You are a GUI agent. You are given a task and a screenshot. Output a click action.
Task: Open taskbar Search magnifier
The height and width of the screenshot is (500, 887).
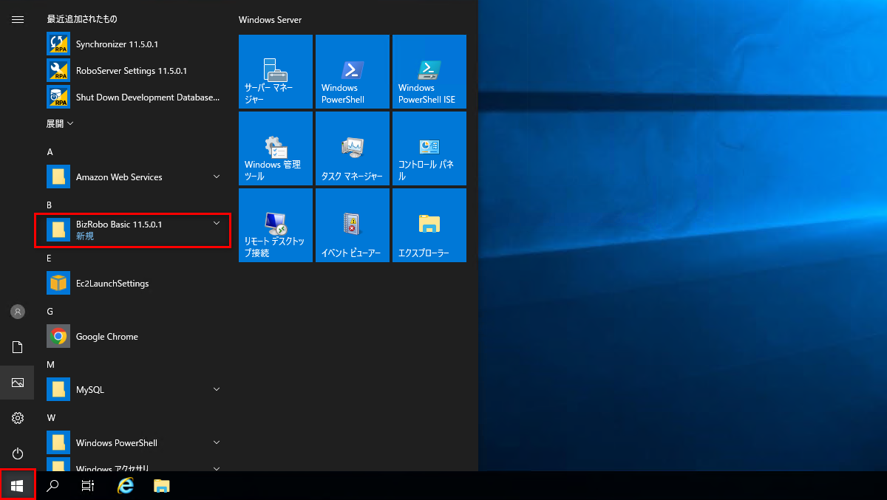coord(53,485)
